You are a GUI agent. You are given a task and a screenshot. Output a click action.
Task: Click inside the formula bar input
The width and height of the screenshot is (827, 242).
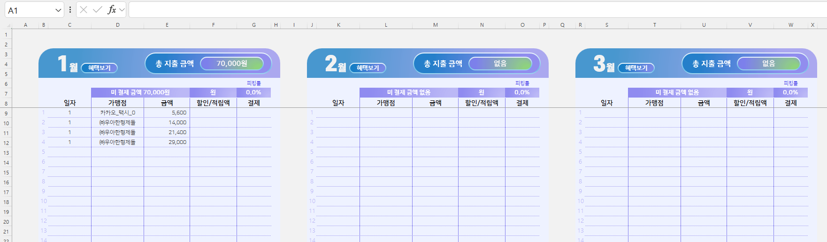469,10
